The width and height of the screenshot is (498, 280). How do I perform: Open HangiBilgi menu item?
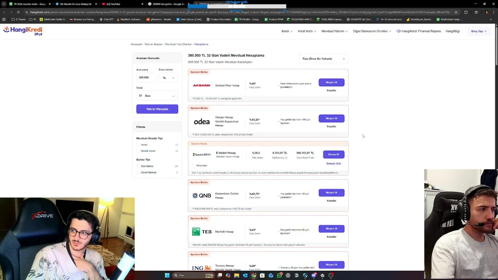click(x=452, y=31)
